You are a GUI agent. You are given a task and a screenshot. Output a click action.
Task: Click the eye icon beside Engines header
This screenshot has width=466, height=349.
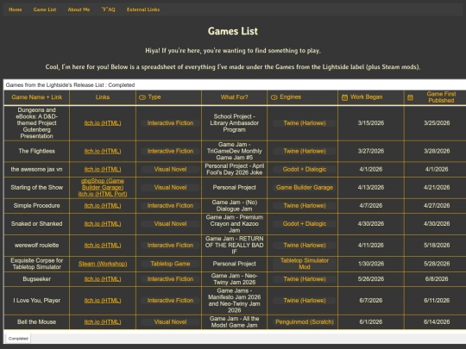tap(274, 97)
